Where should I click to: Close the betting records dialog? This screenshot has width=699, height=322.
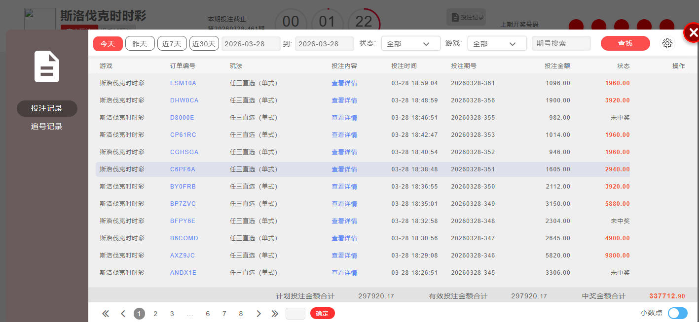pyautogui.click(x=693, y=33)
